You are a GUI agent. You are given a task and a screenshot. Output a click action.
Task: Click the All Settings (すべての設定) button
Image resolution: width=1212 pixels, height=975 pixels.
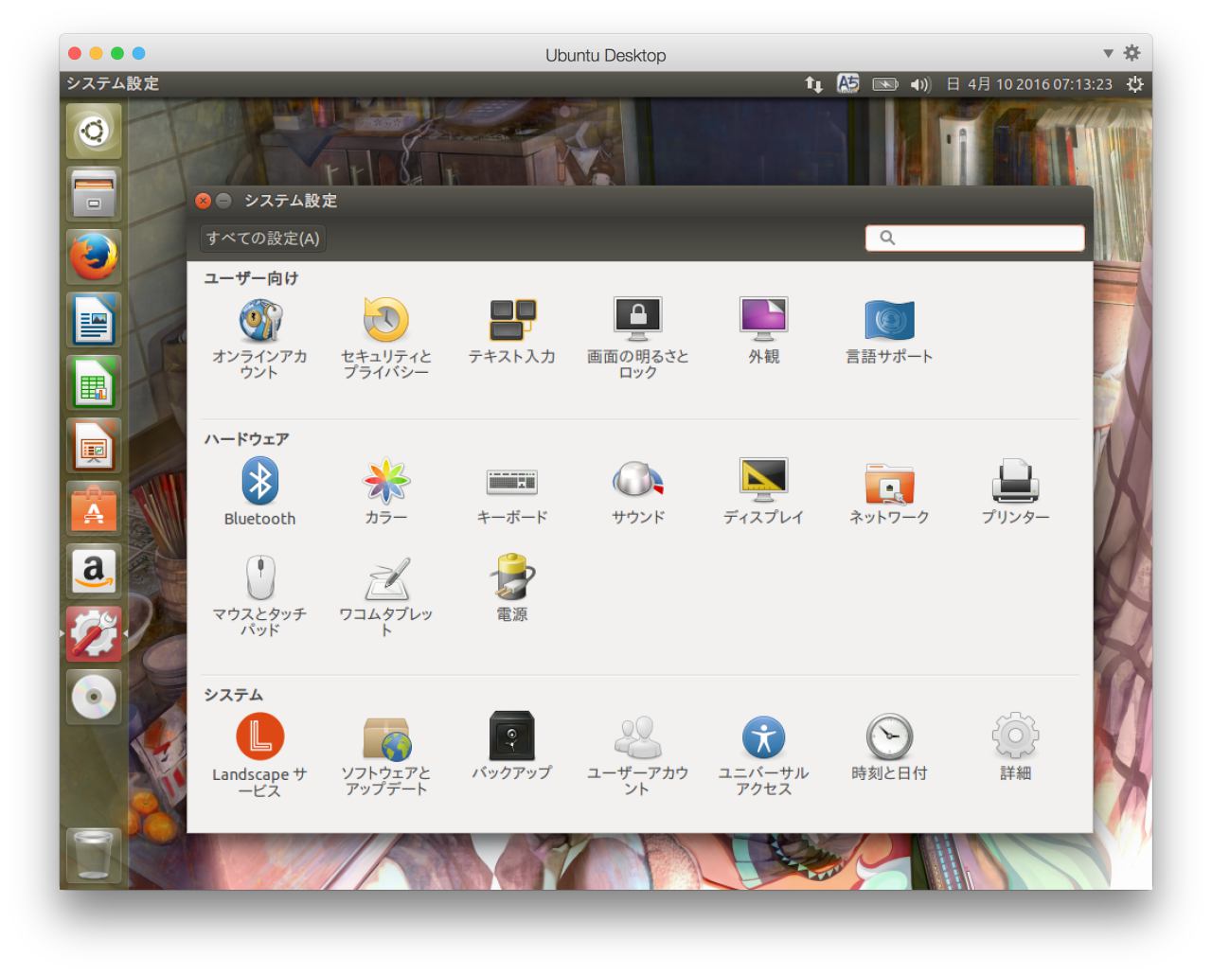pos(263,239)
